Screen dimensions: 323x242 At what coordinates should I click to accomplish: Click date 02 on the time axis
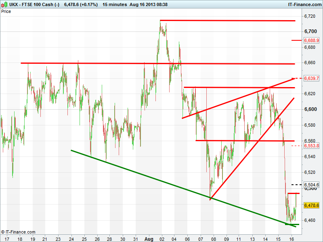click(x=162, y=239)
